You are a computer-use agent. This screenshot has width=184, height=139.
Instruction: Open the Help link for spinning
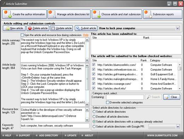(x=86, y=35)
